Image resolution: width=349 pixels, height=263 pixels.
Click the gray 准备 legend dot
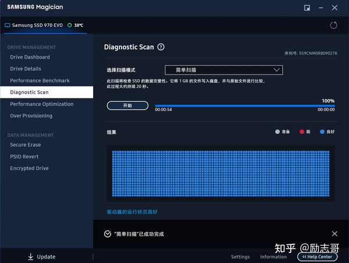(x=277, y=131)
